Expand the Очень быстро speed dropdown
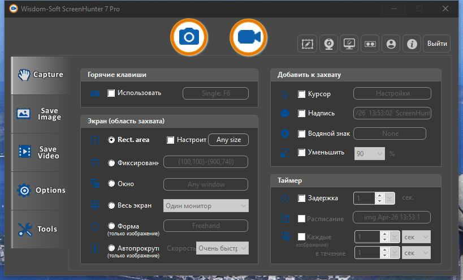This screenshot has height=280, width=463. [222, 248]
